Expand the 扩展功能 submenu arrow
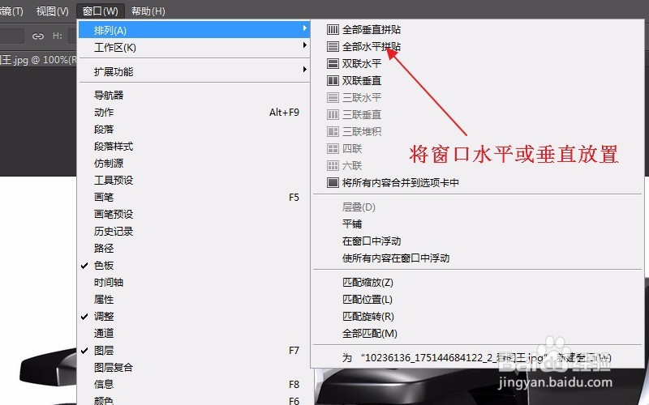The height and width of the screenshot is (405, 649). (305, 70)
